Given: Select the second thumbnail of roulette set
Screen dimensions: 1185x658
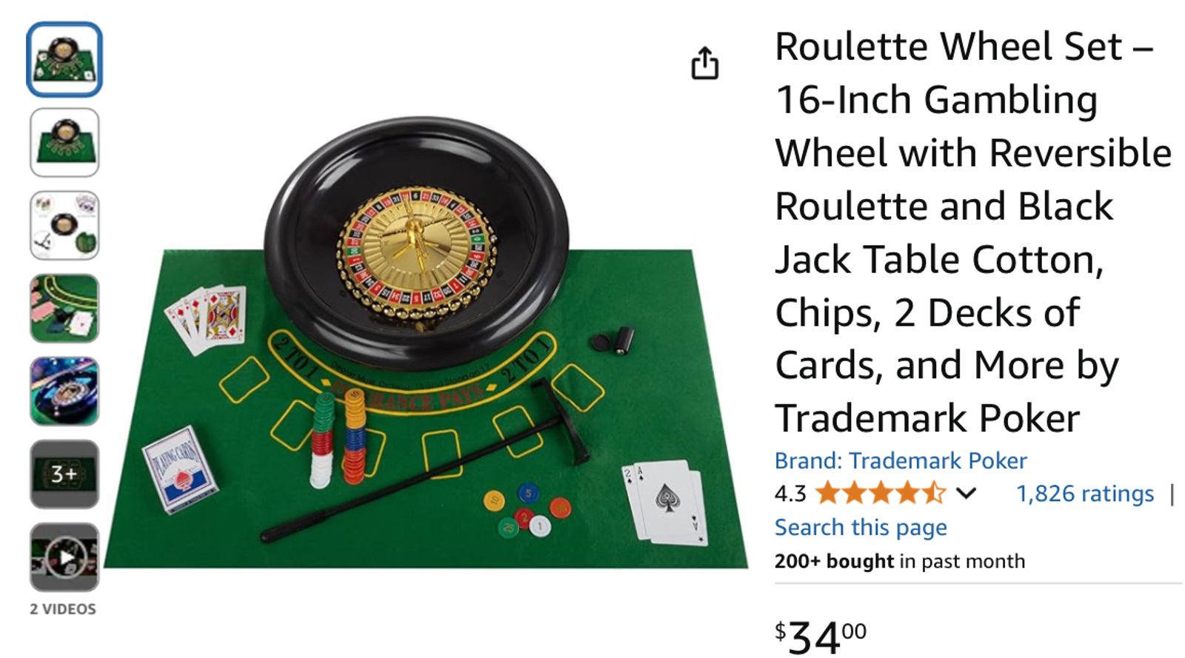Looking at the screenshot, I should pos(64,142).
